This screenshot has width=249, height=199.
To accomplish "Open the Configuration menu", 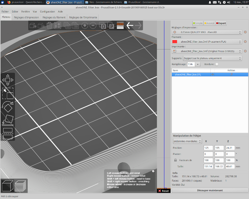I will (x=47, y=12).
